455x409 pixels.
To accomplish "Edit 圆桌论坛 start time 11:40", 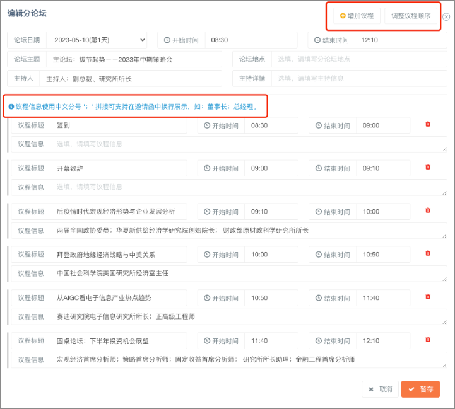I will (271, 341).
